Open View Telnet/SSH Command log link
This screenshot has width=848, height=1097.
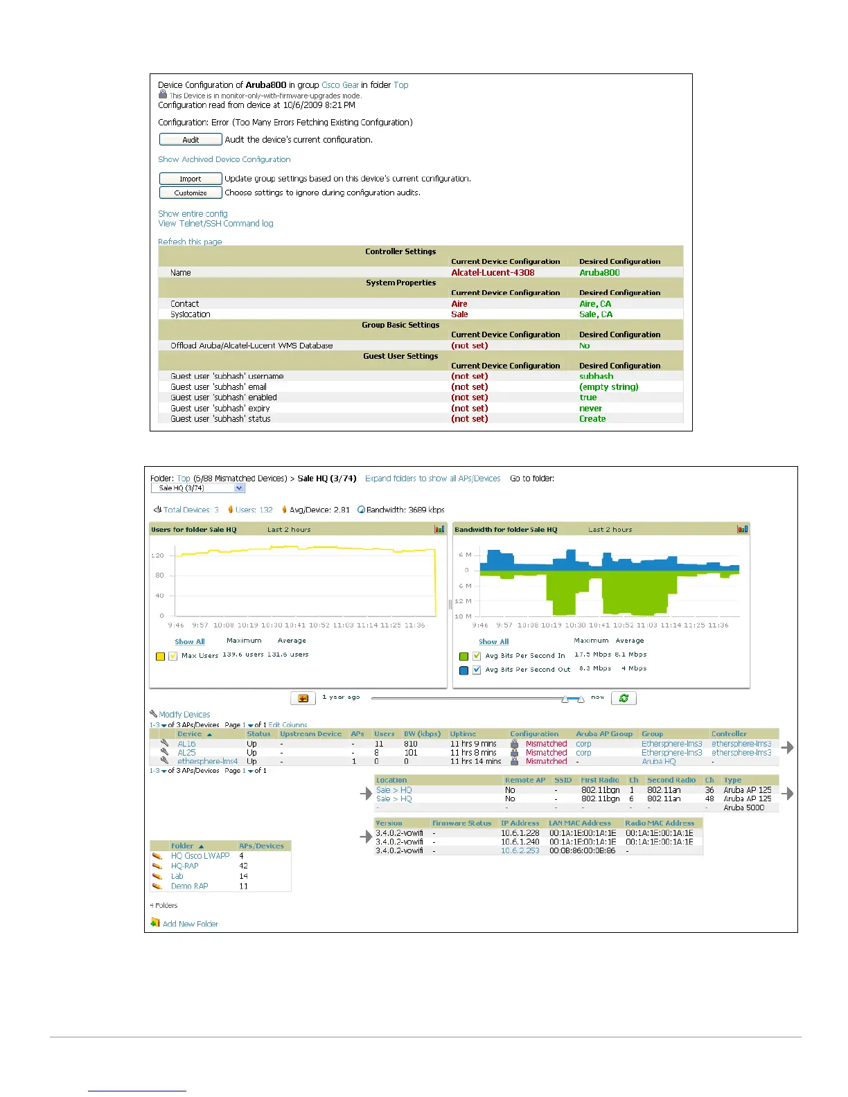pyautogui.click(x=215, y=223)
